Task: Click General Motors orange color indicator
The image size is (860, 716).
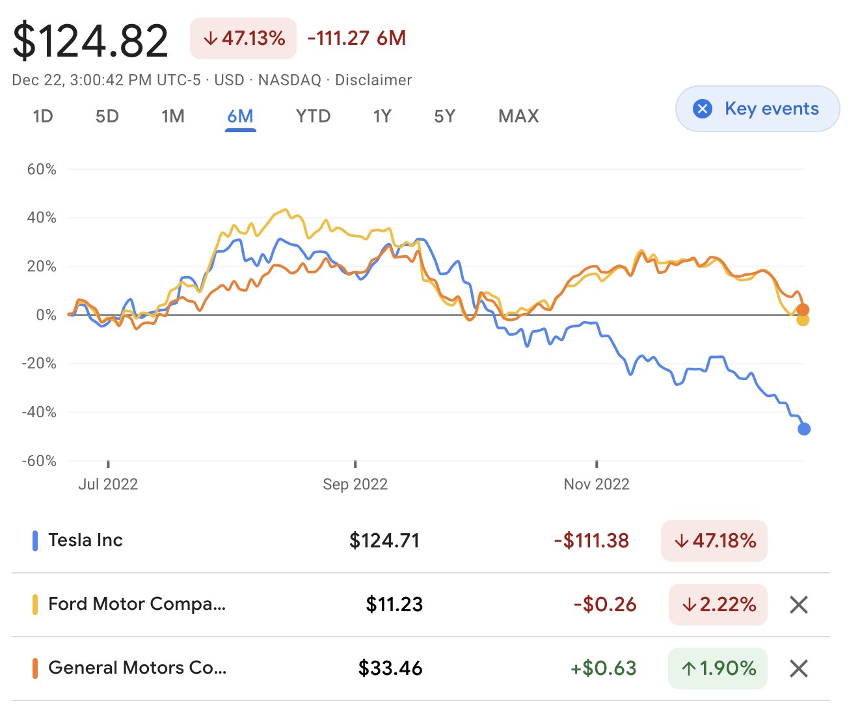Action: tap(35, 668)
